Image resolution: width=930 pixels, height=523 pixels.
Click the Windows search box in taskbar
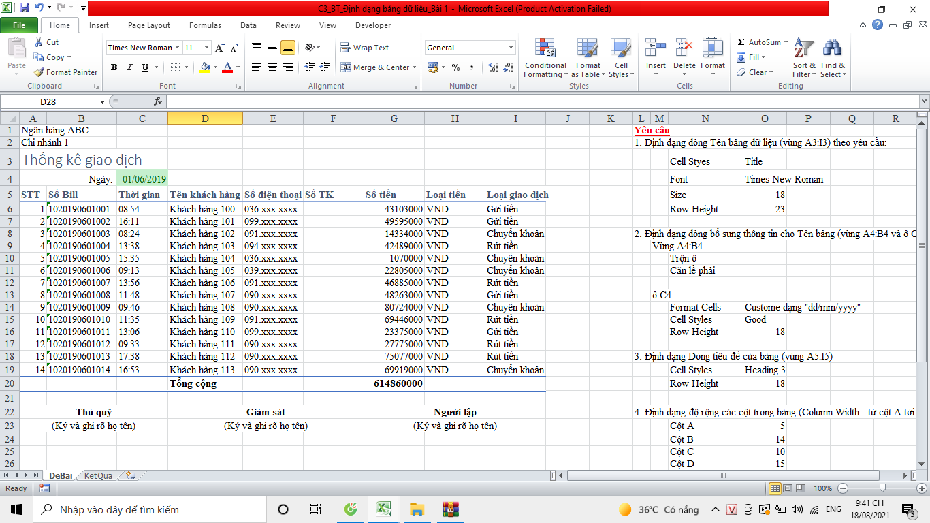coord(151,509)
